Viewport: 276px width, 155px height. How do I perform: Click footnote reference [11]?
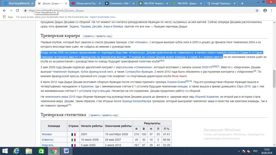click(69, 105)
